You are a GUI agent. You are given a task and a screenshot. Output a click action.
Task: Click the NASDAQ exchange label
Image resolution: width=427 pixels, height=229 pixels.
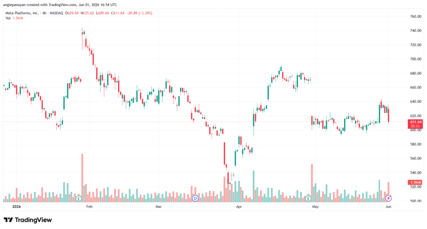pos(56,13)
